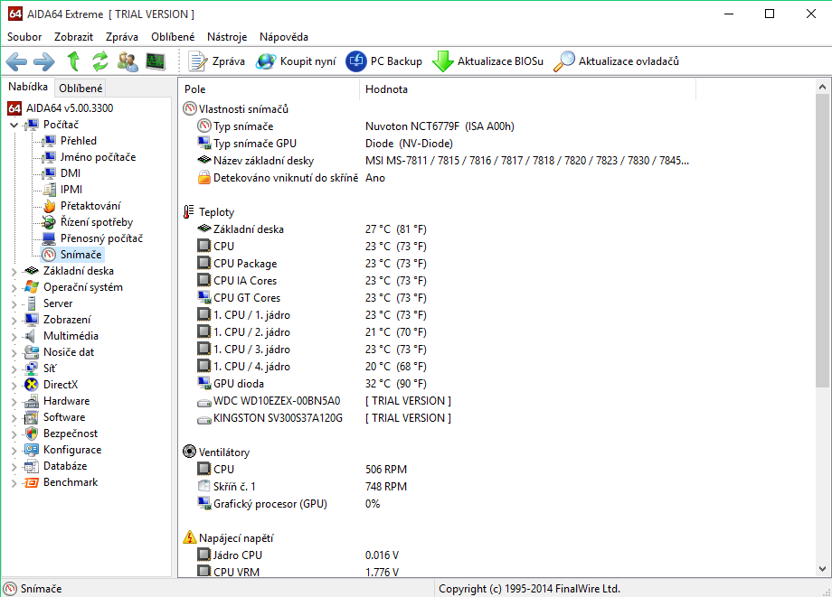Click the scroll down arrow
Screen dimensions: 832x597
coord(822,569)
